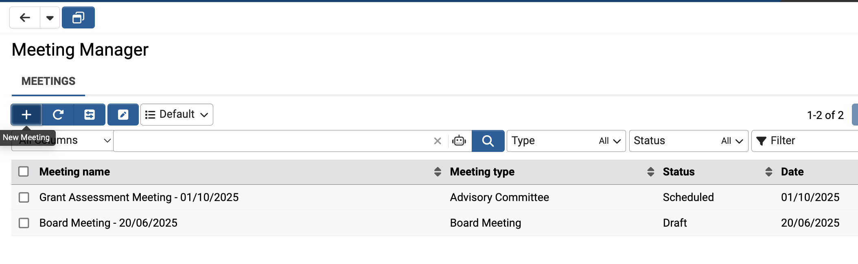Expand the Status filter dropdown

[x=688, y=141]
